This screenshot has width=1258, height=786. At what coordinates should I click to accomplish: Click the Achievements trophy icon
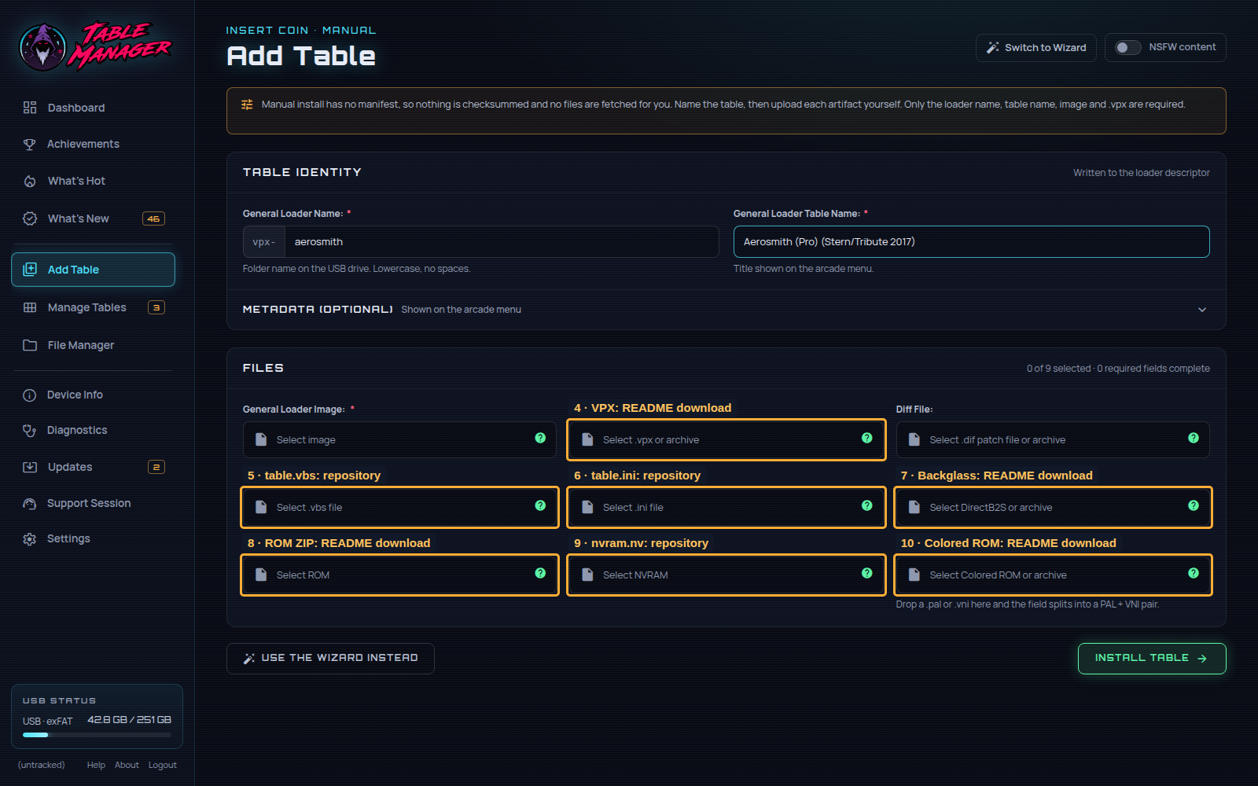pyautogui.click(x=30, y=144)
